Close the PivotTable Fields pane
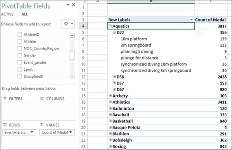This screenshot has height=150, width=232. tap(73, 5)
